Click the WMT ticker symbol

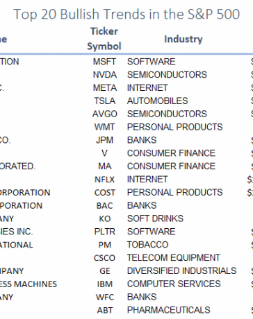pyautogui.click(x=104, y=127)
